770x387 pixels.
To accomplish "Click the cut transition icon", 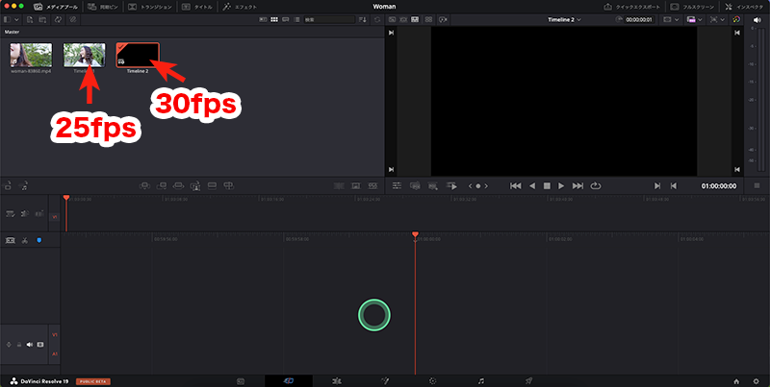I will [x=339, y=185].
